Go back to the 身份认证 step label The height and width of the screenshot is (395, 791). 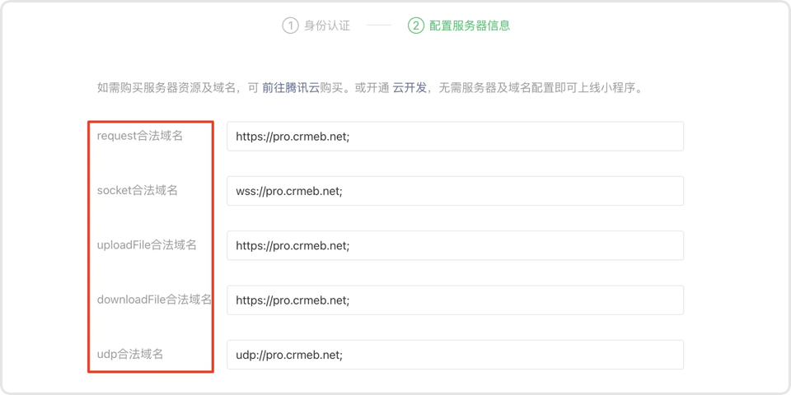(x=327, y=26)
